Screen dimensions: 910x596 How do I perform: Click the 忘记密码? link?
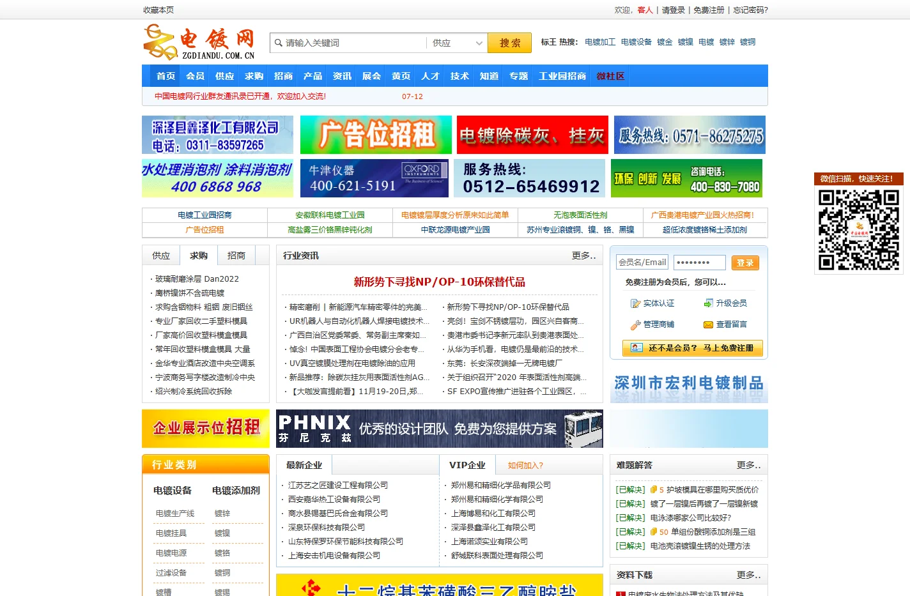tap(750, 10)
